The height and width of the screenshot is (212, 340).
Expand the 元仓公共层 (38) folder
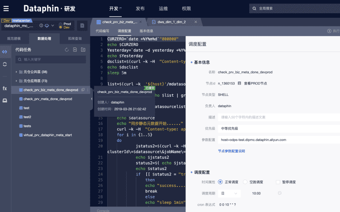point(16,72)
